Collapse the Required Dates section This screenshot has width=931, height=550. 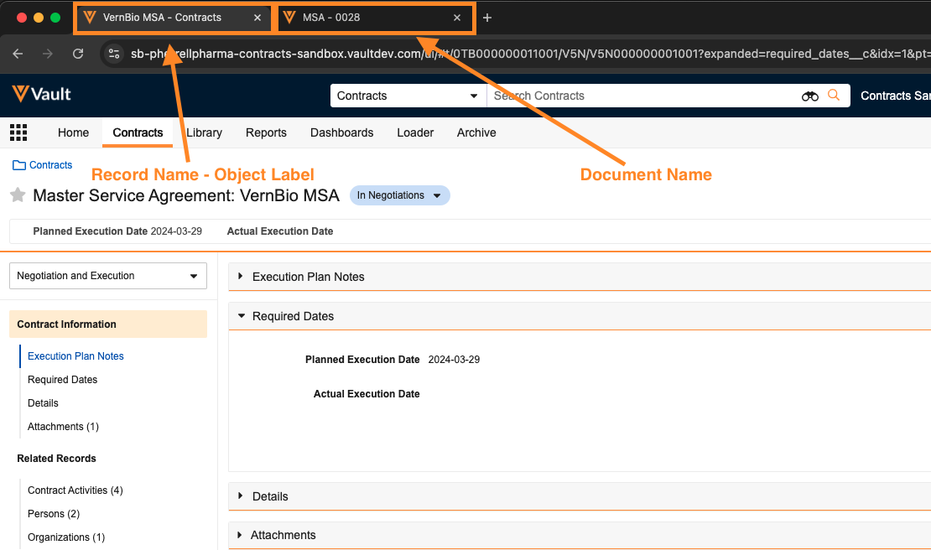(x=242, y=316)
